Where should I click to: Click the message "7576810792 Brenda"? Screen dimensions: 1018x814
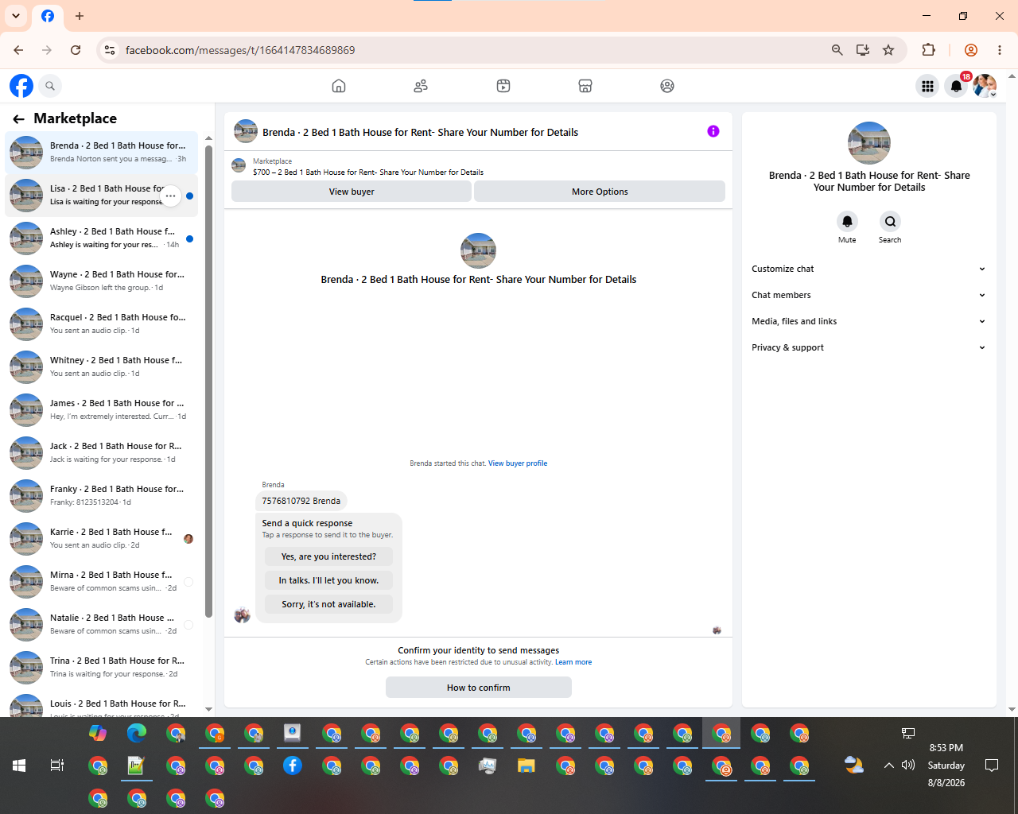(x=301, y=501)
